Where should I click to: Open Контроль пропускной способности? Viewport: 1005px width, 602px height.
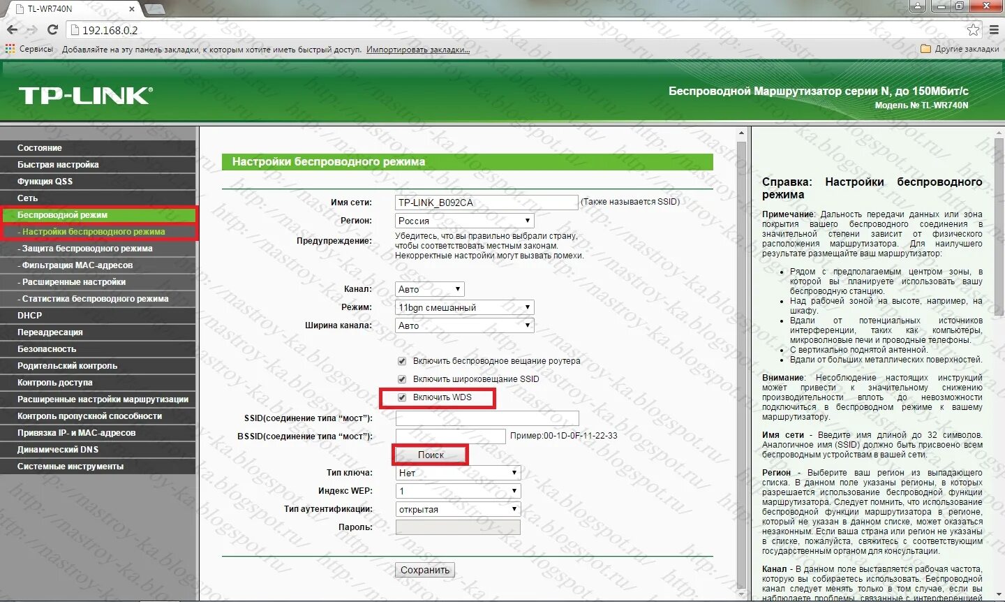pyautogui.click(x=98, y=416)
